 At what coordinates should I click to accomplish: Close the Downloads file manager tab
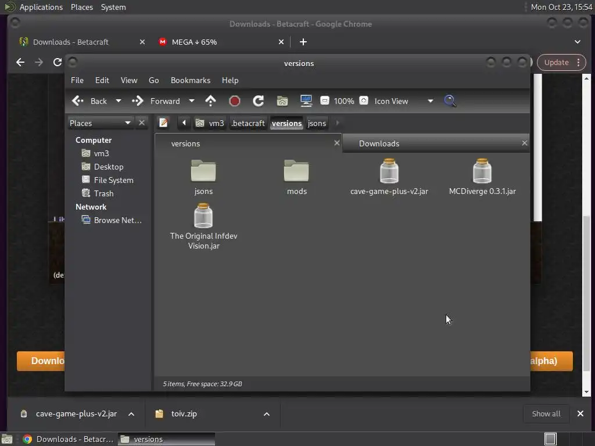point(525,143)
